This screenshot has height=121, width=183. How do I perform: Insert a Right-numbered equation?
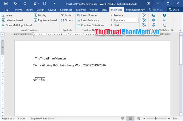click(45, 20)
